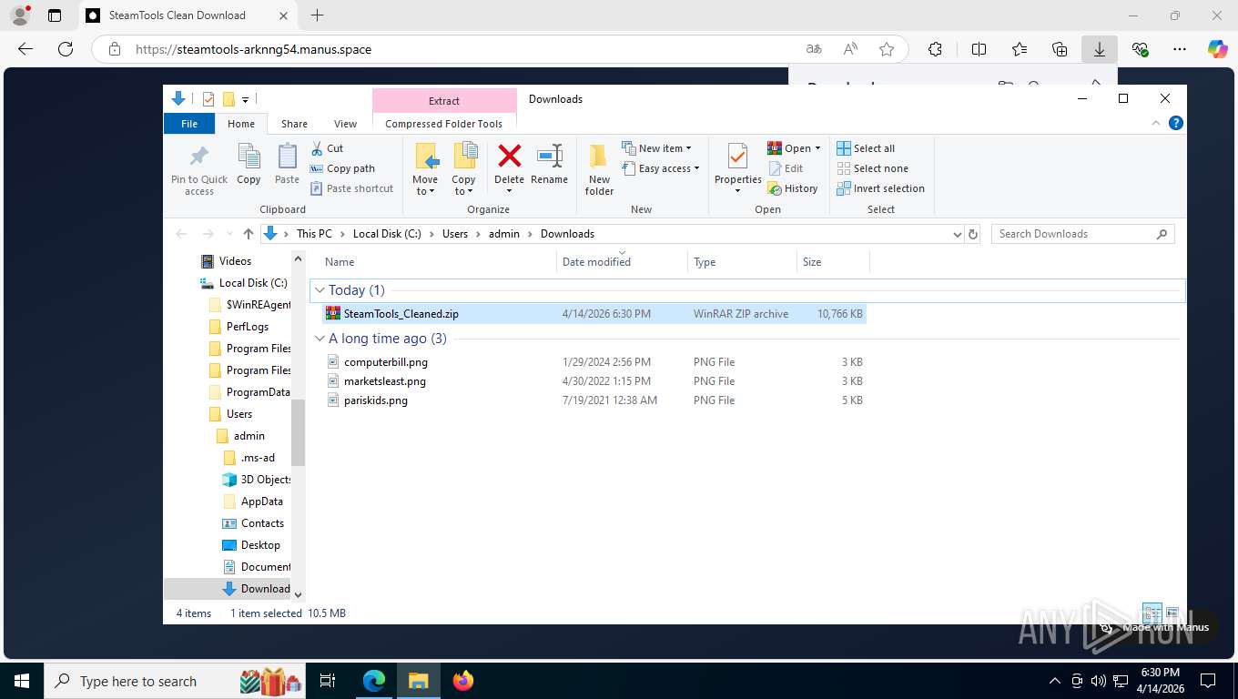Switch to the Share ribbon tab
1238x699 pixels.
[x=294, y=124]
